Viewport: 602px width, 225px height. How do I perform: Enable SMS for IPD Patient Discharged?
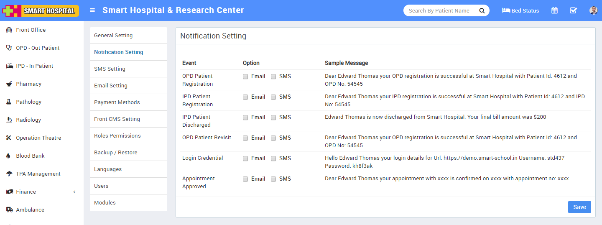click(273, 118)
